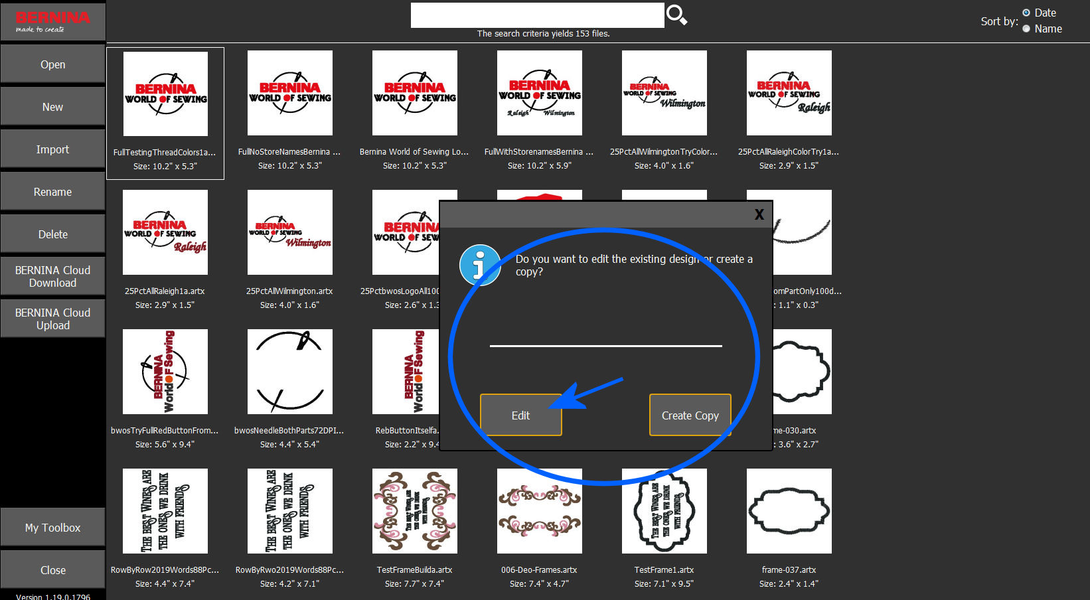Image resolution: width=1090 pixels, height=600 pixels.
Task: Click file name frame-037.artx
Action: pos(789,569)
